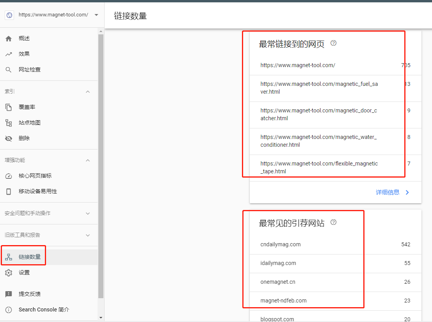Click the magnifier icon for 网址检查

9,70
